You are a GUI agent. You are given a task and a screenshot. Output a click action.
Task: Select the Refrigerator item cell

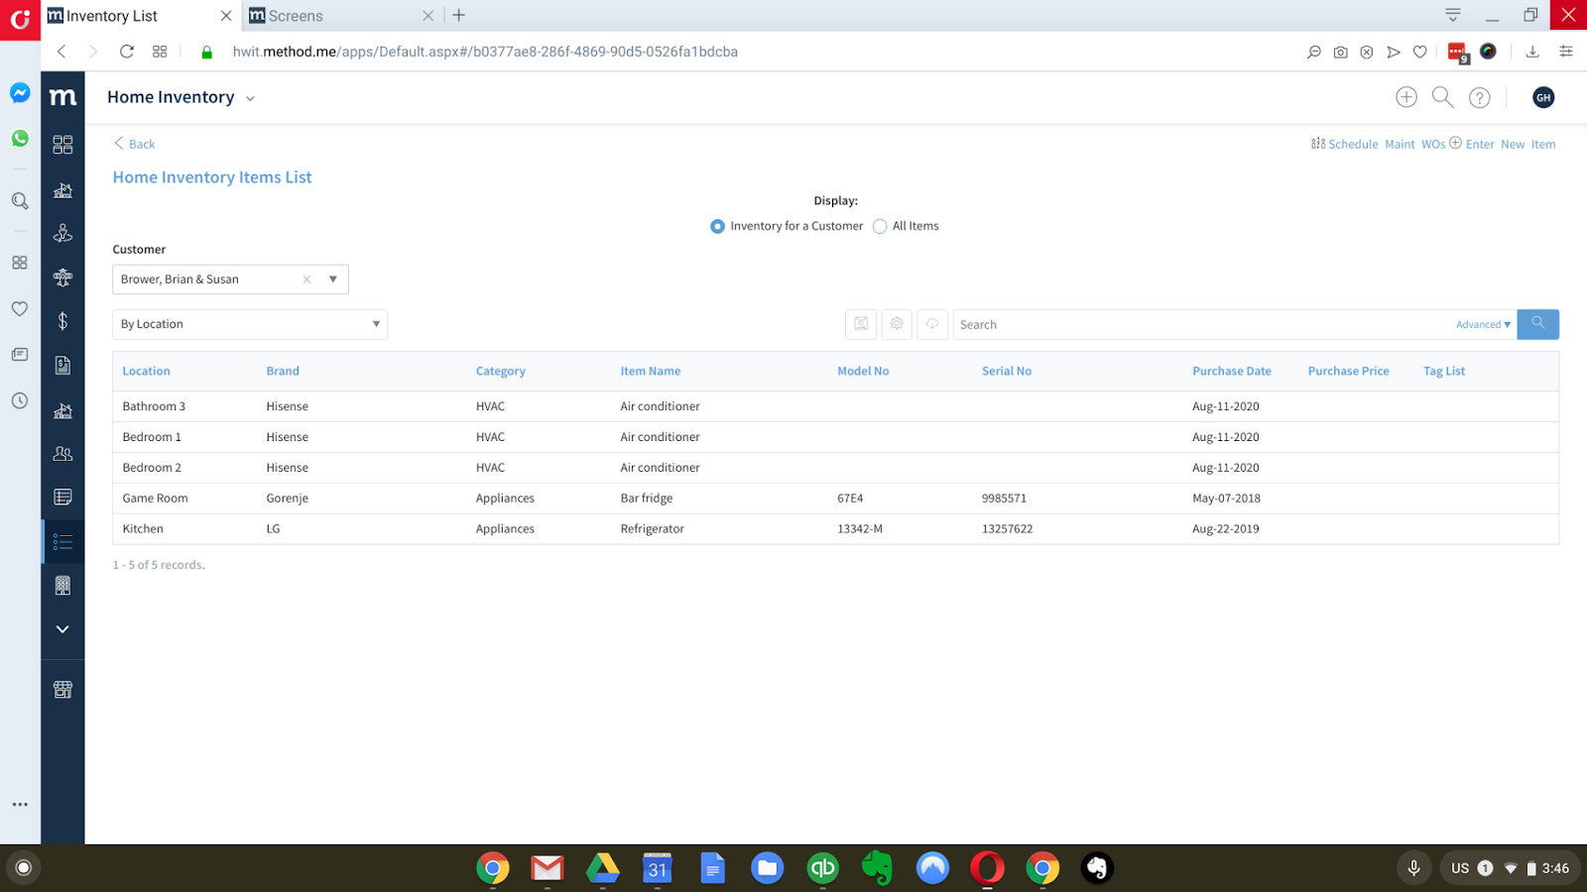[x=653, y=529]
